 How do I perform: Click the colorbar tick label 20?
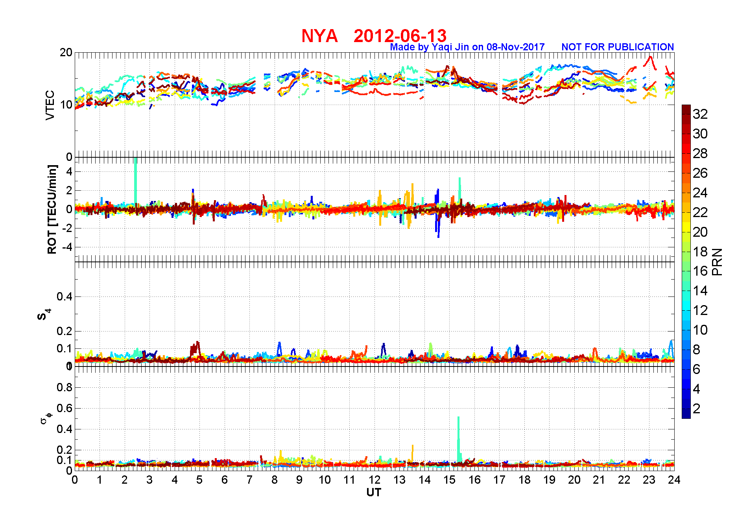tap(700, 232)
